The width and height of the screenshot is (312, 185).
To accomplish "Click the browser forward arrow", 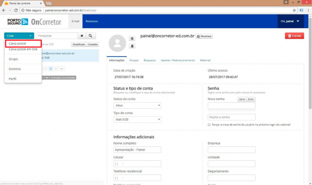I will point(10,10).
